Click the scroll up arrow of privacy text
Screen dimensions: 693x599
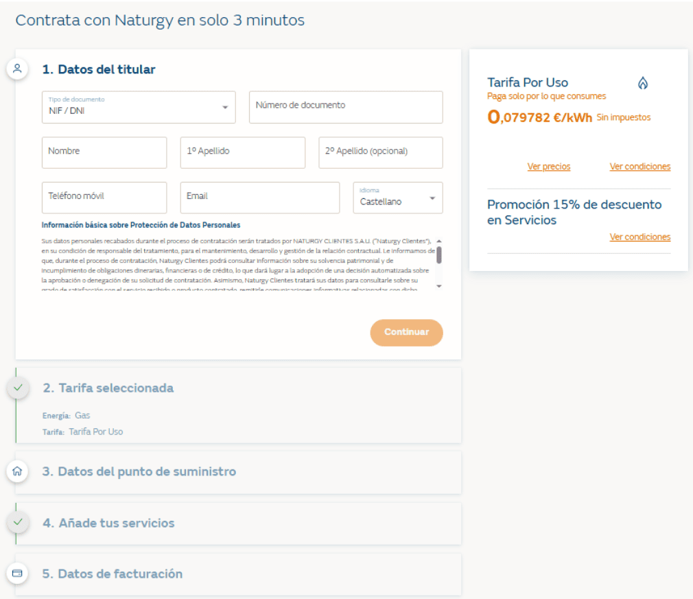coord(439,242)
